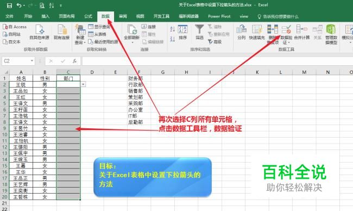Open the customize quick access toolbar dropdown
Image resolution: width=353 pixels, height=211 pixels.
pyautogui.click(x=61, y=5)
